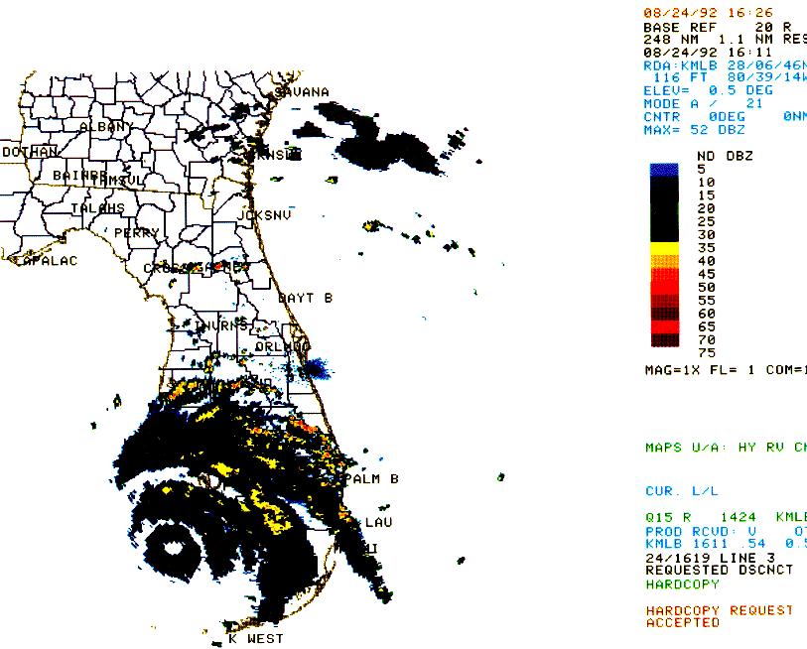This screenshot has width=807, height=649.
Task: Click the K WEST label
Action: [x=256, y=639]
